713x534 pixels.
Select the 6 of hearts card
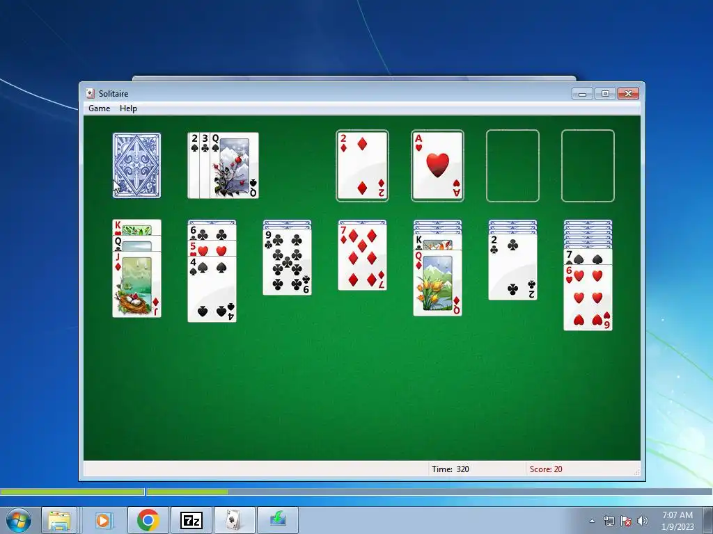coord(588,298)
